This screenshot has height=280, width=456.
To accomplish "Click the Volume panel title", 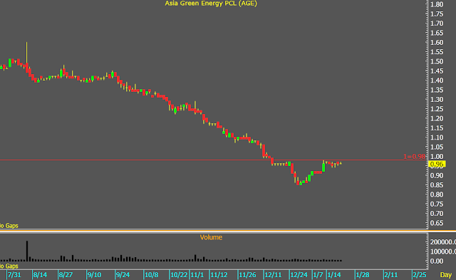I will point(211,237).
